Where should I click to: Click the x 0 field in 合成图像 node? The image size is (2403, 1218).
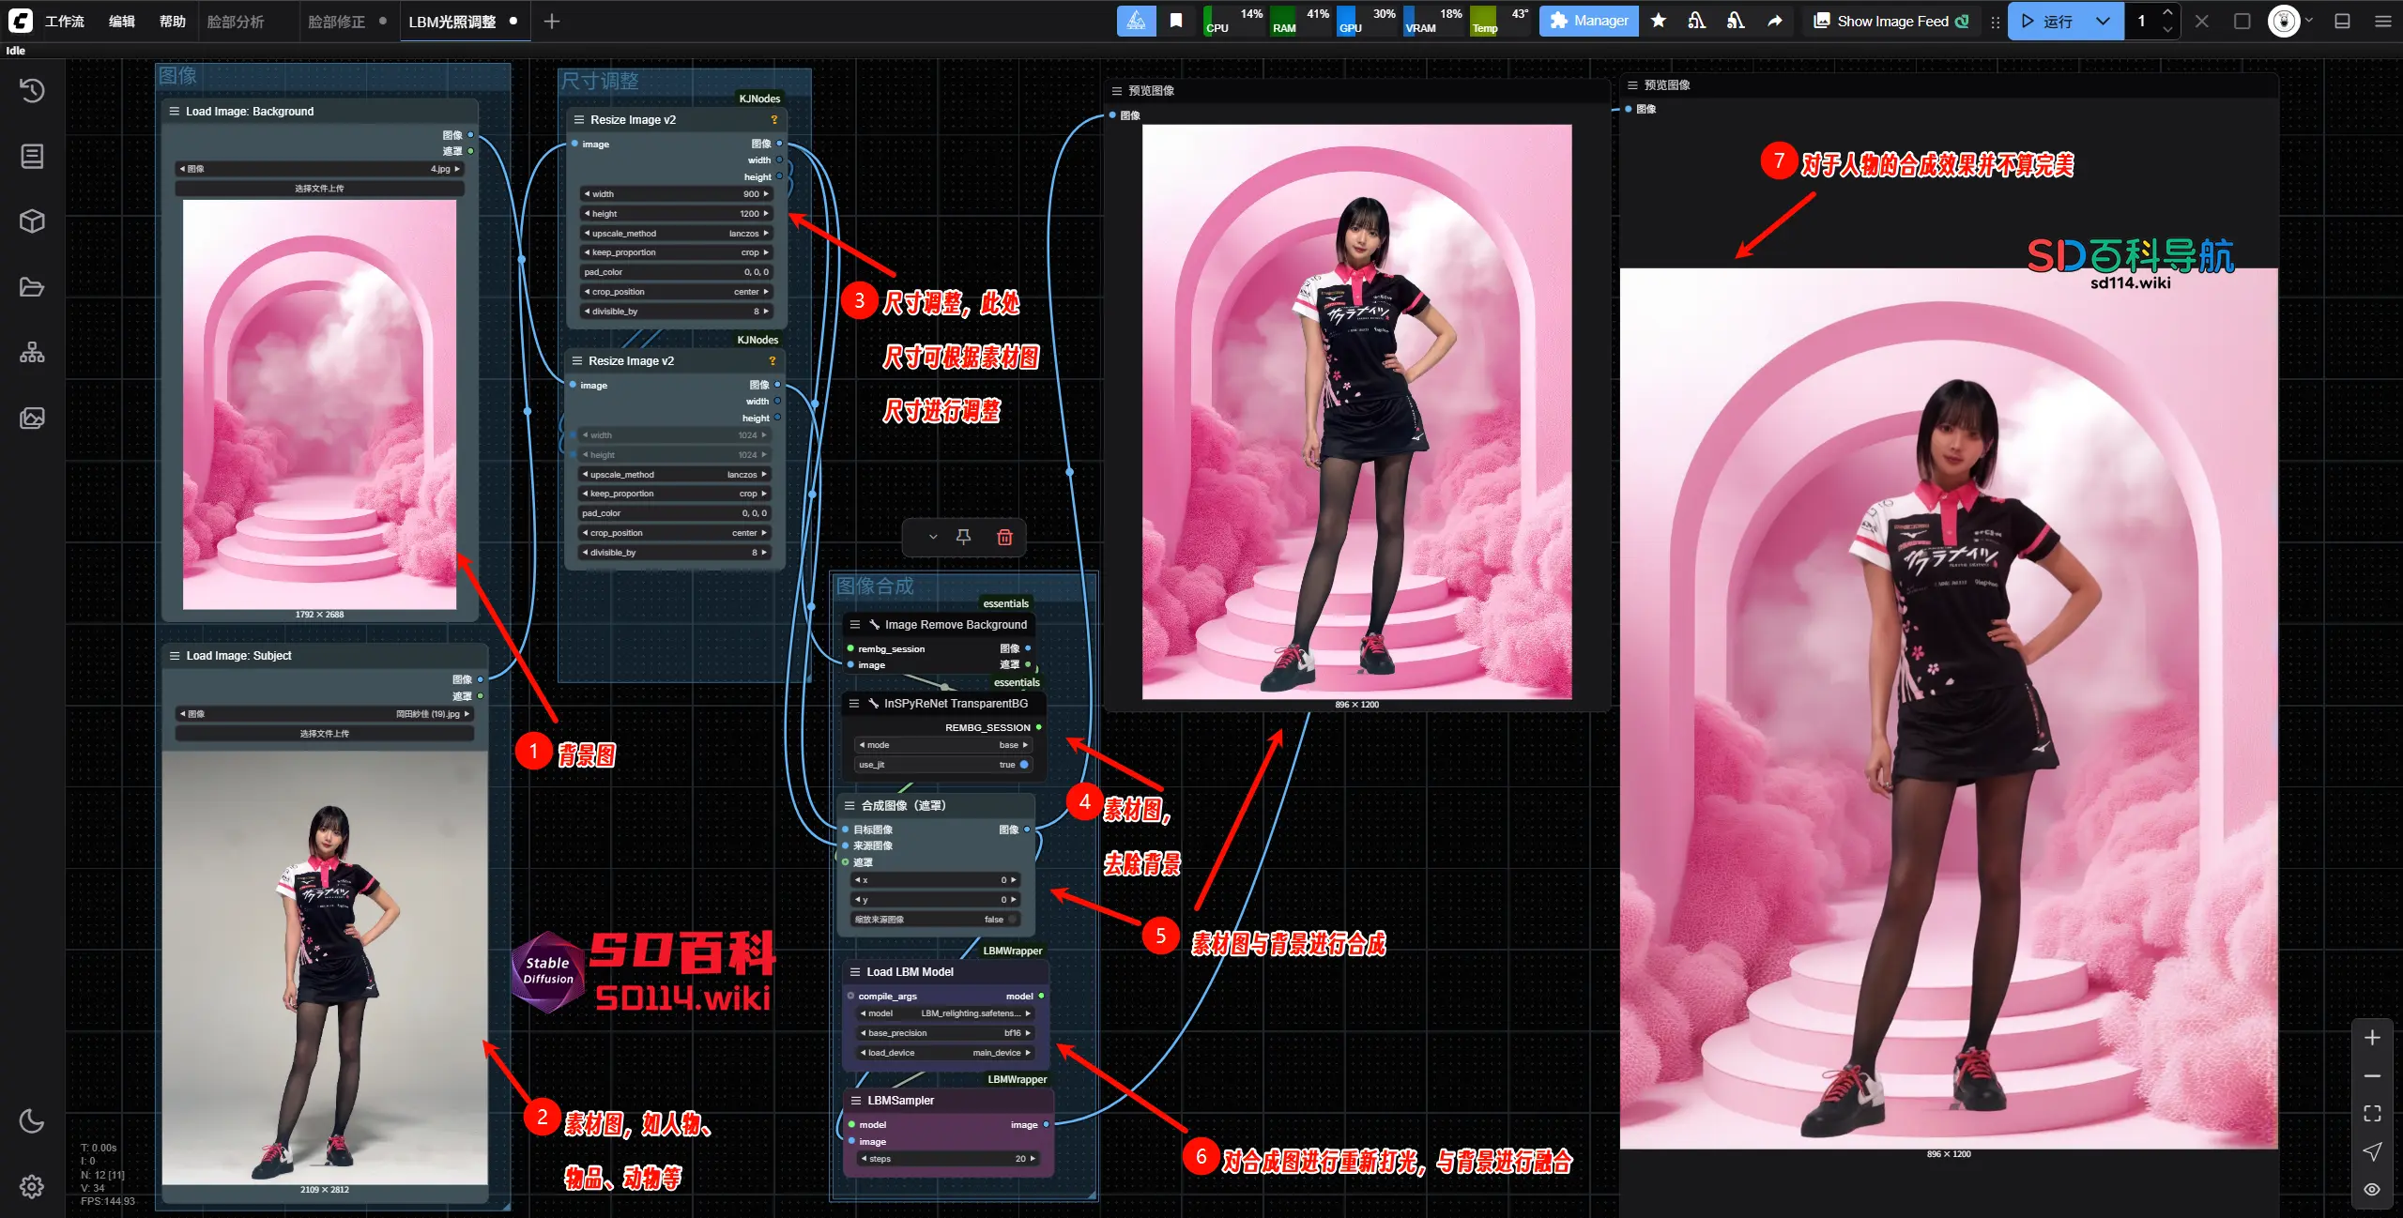point(935,880)
